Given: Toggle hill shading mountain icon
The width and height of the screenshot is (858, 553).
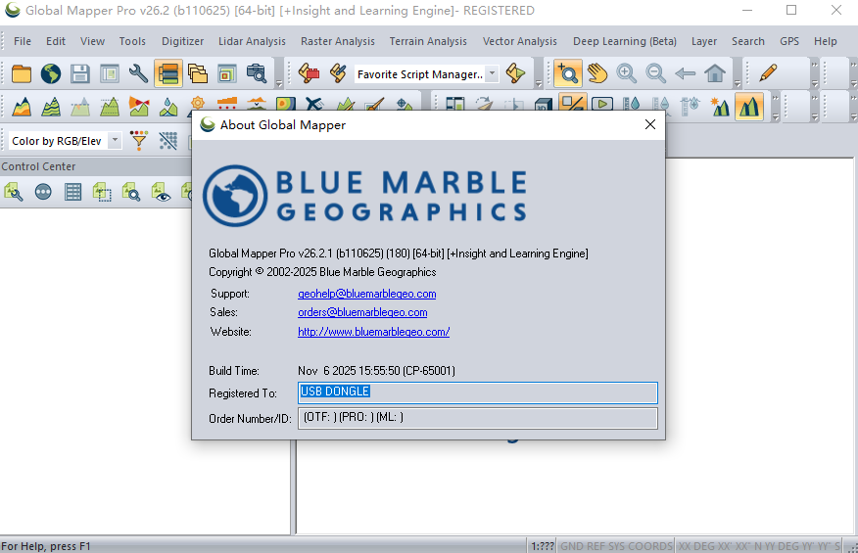Looking at the screenshot, I should (749, 106).
